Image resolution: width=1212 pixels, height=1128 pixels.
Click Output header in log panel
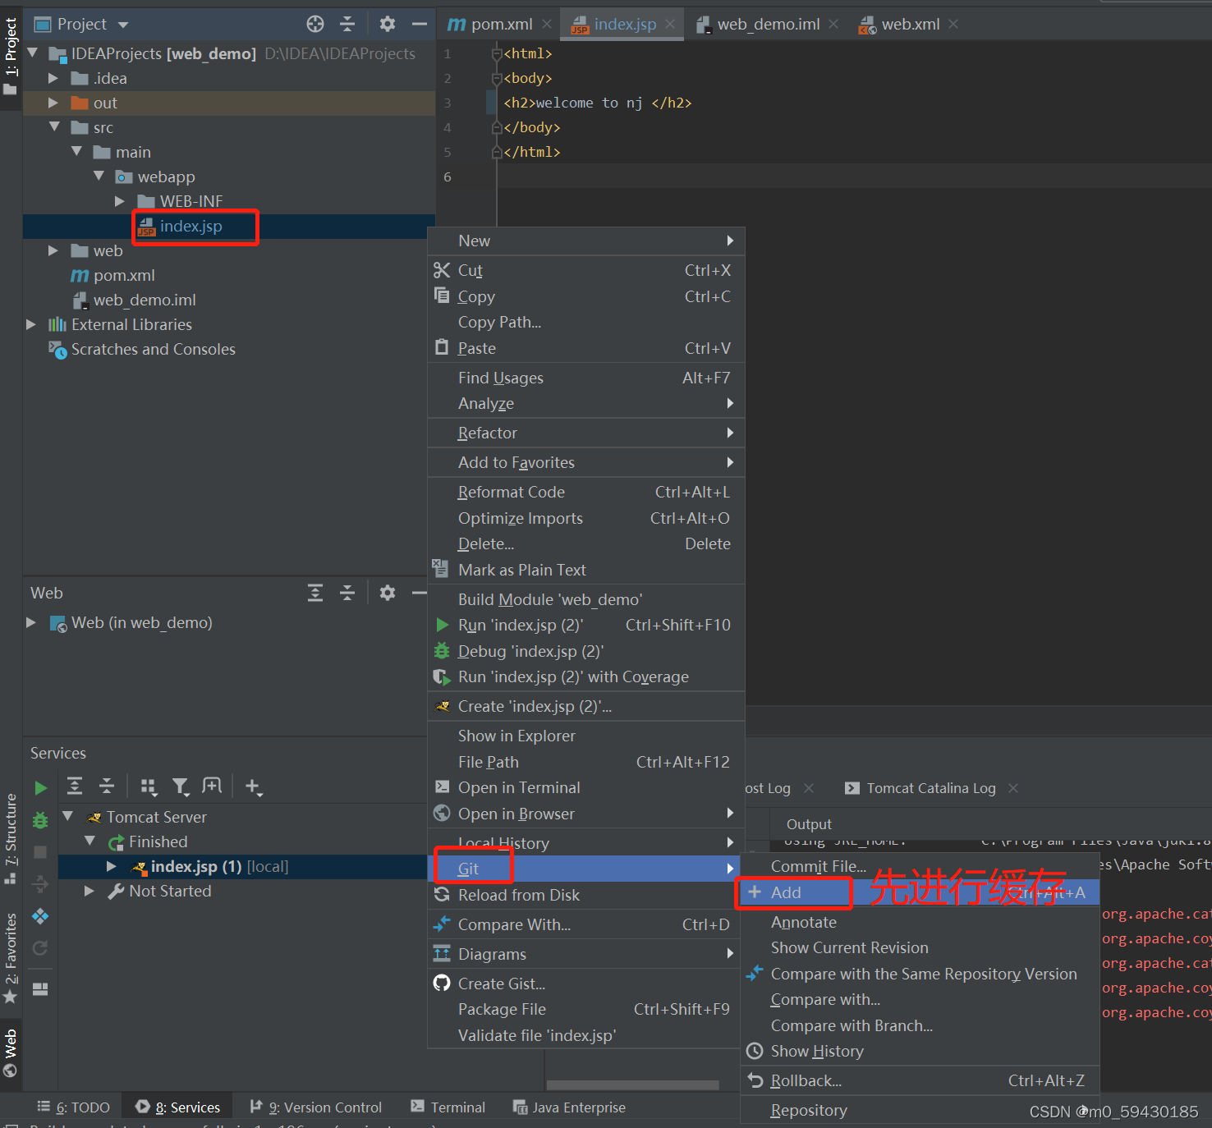809,824
